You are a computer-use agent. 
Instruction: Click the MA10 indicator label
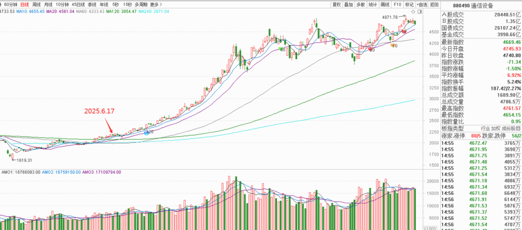(x=30, y=11)
